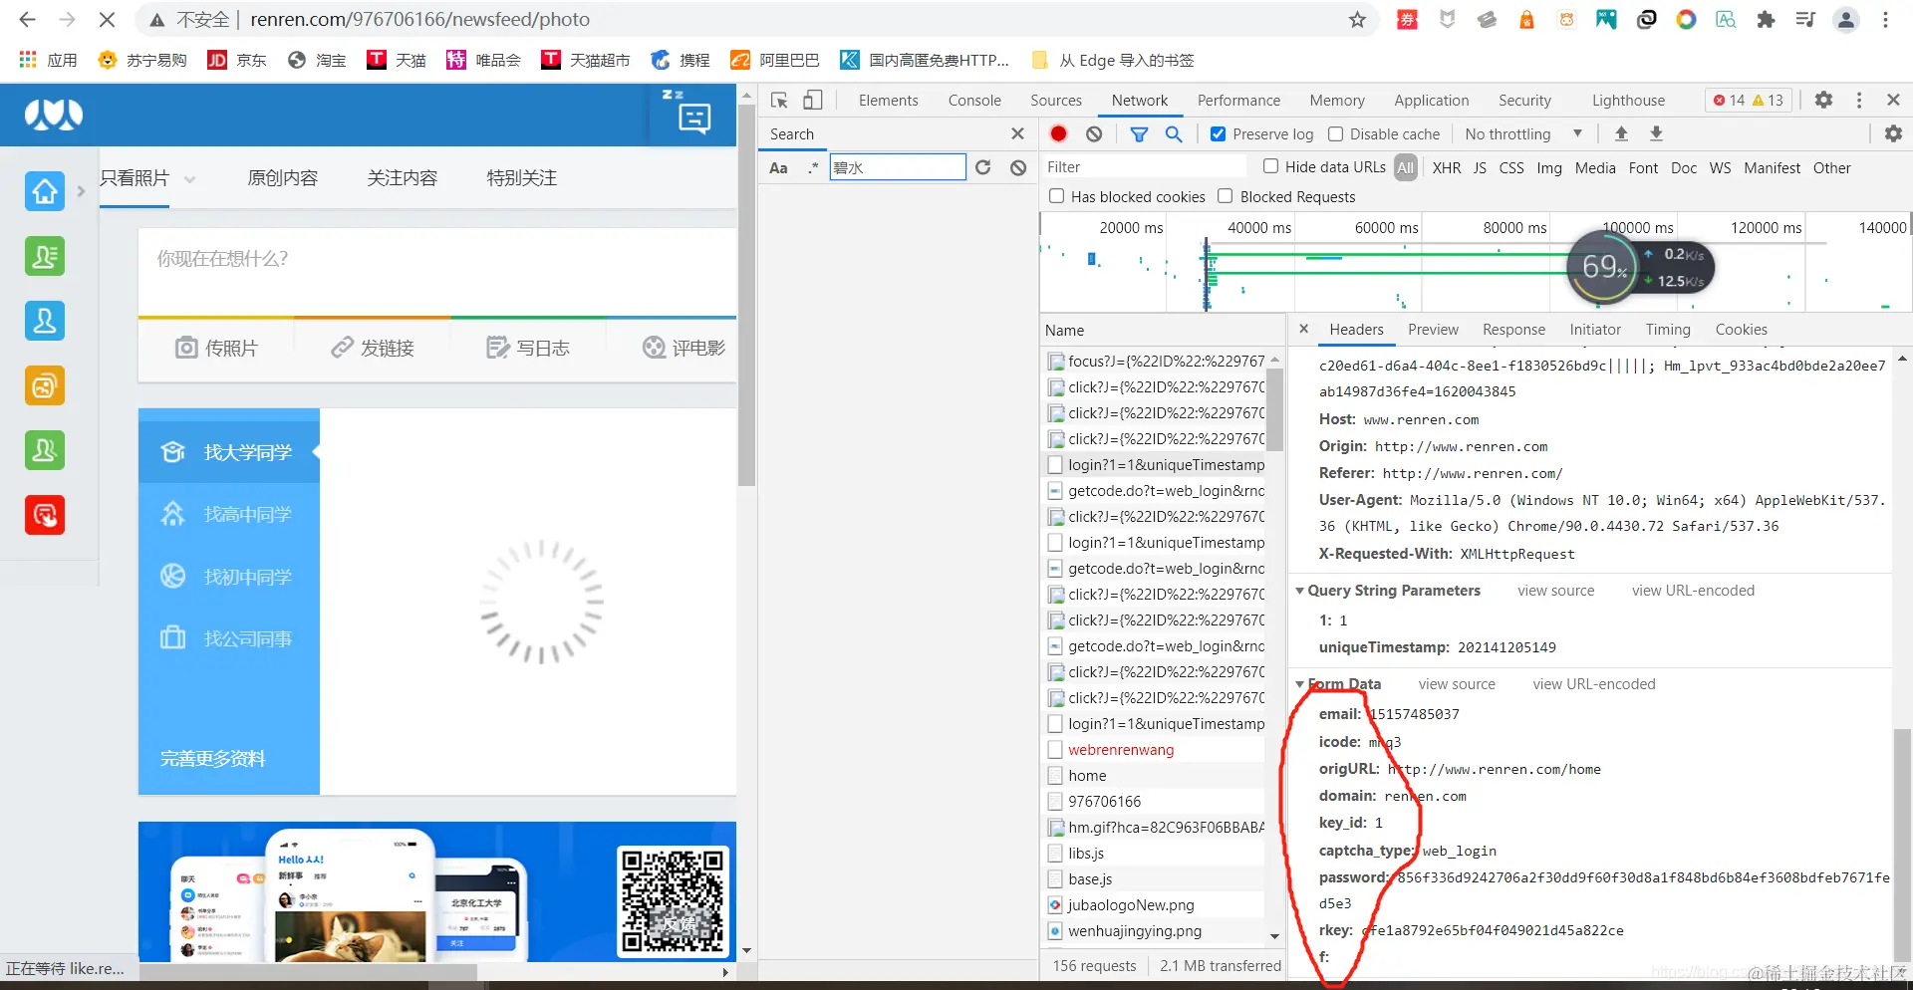Open the browser extensions puzzle icon
The width and height of the screenshot is (1913, 990).
pos(1766,19)
